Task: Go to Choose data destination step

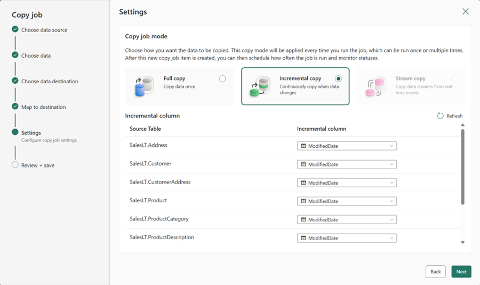Action: 50,81
